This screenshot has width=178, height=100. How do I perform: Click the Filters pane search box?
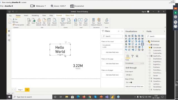point(112,36)
